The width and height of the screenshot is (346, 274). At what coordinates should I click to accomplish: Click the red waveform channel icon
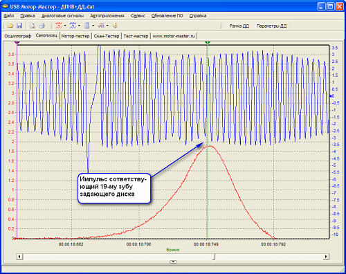pos(59,26)
